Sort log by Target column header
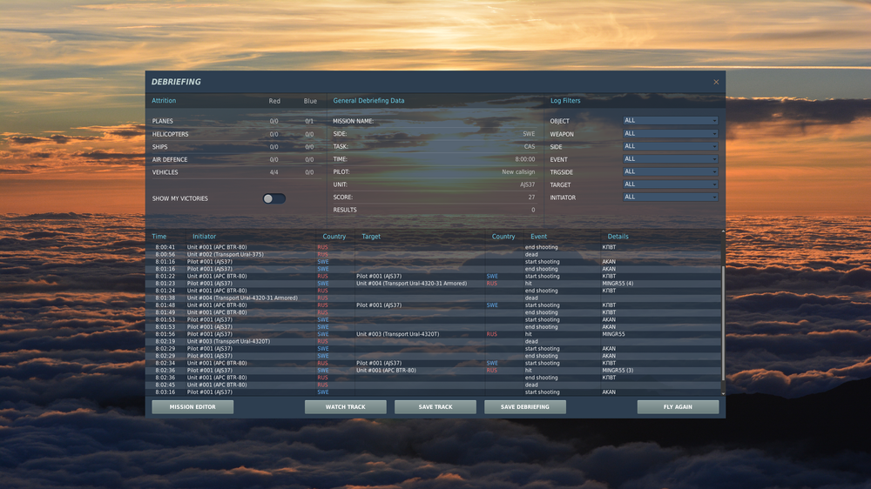This screenshot has width=871, height=489. click(x=371, y=237)
